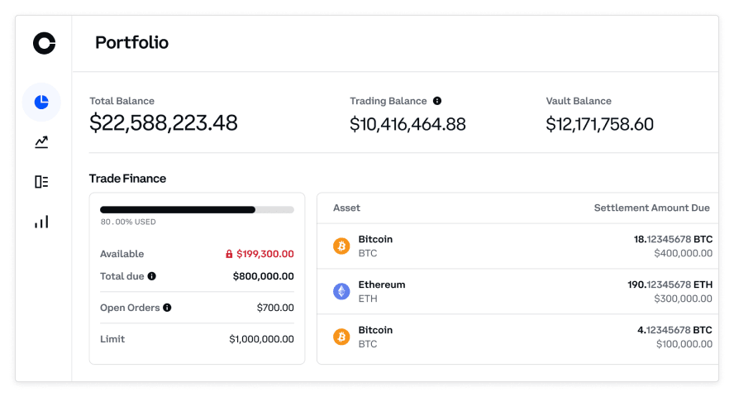
Task: Click the Settlement Amount Due column header
Action: pos(651,208)
